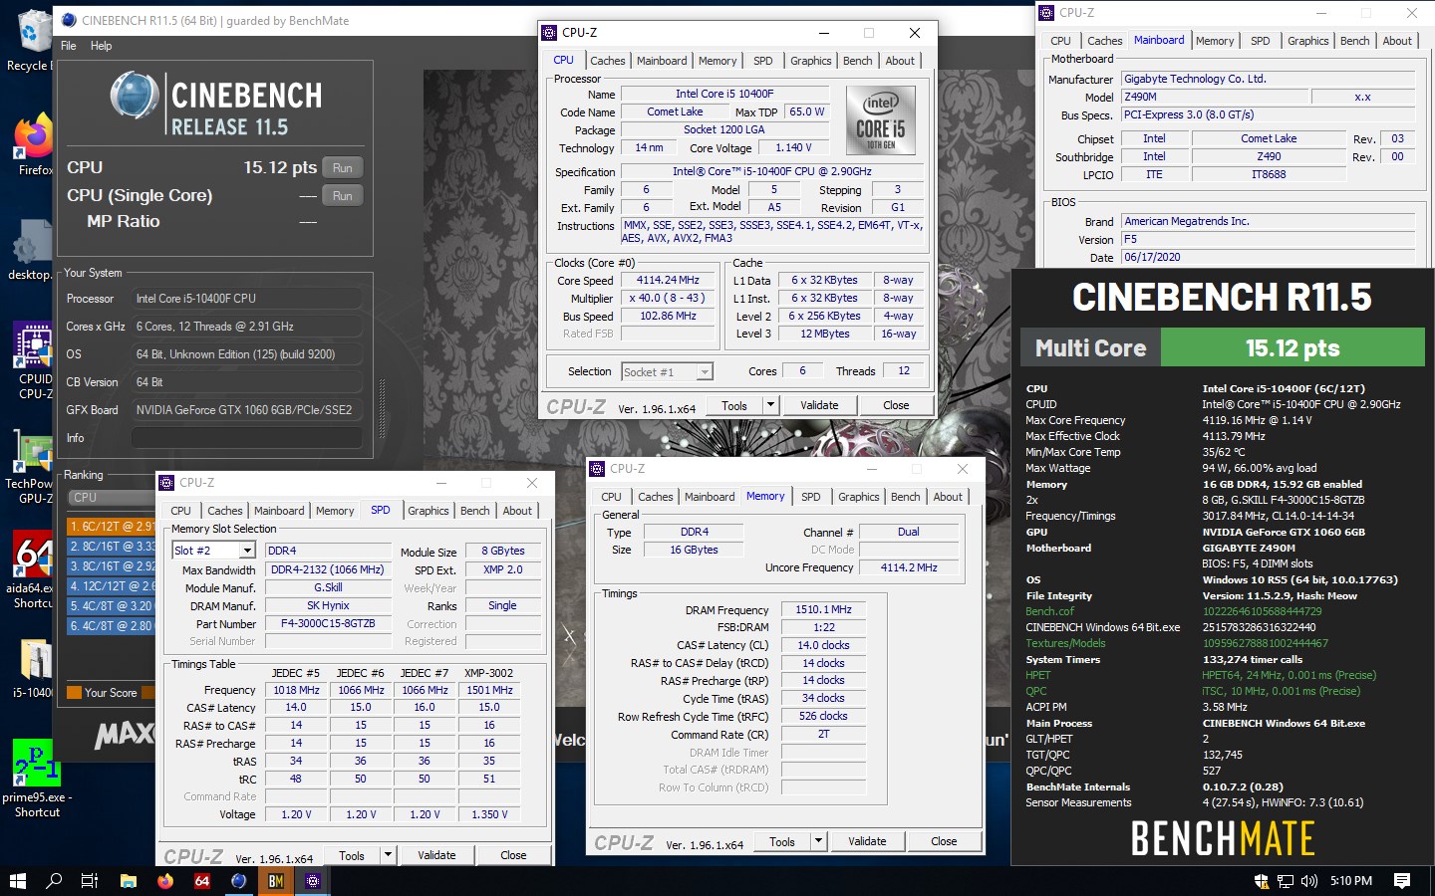Open the Action Center notifications icon
Viewport: 1435px width, 896px height.
[x=1402, y=881]
